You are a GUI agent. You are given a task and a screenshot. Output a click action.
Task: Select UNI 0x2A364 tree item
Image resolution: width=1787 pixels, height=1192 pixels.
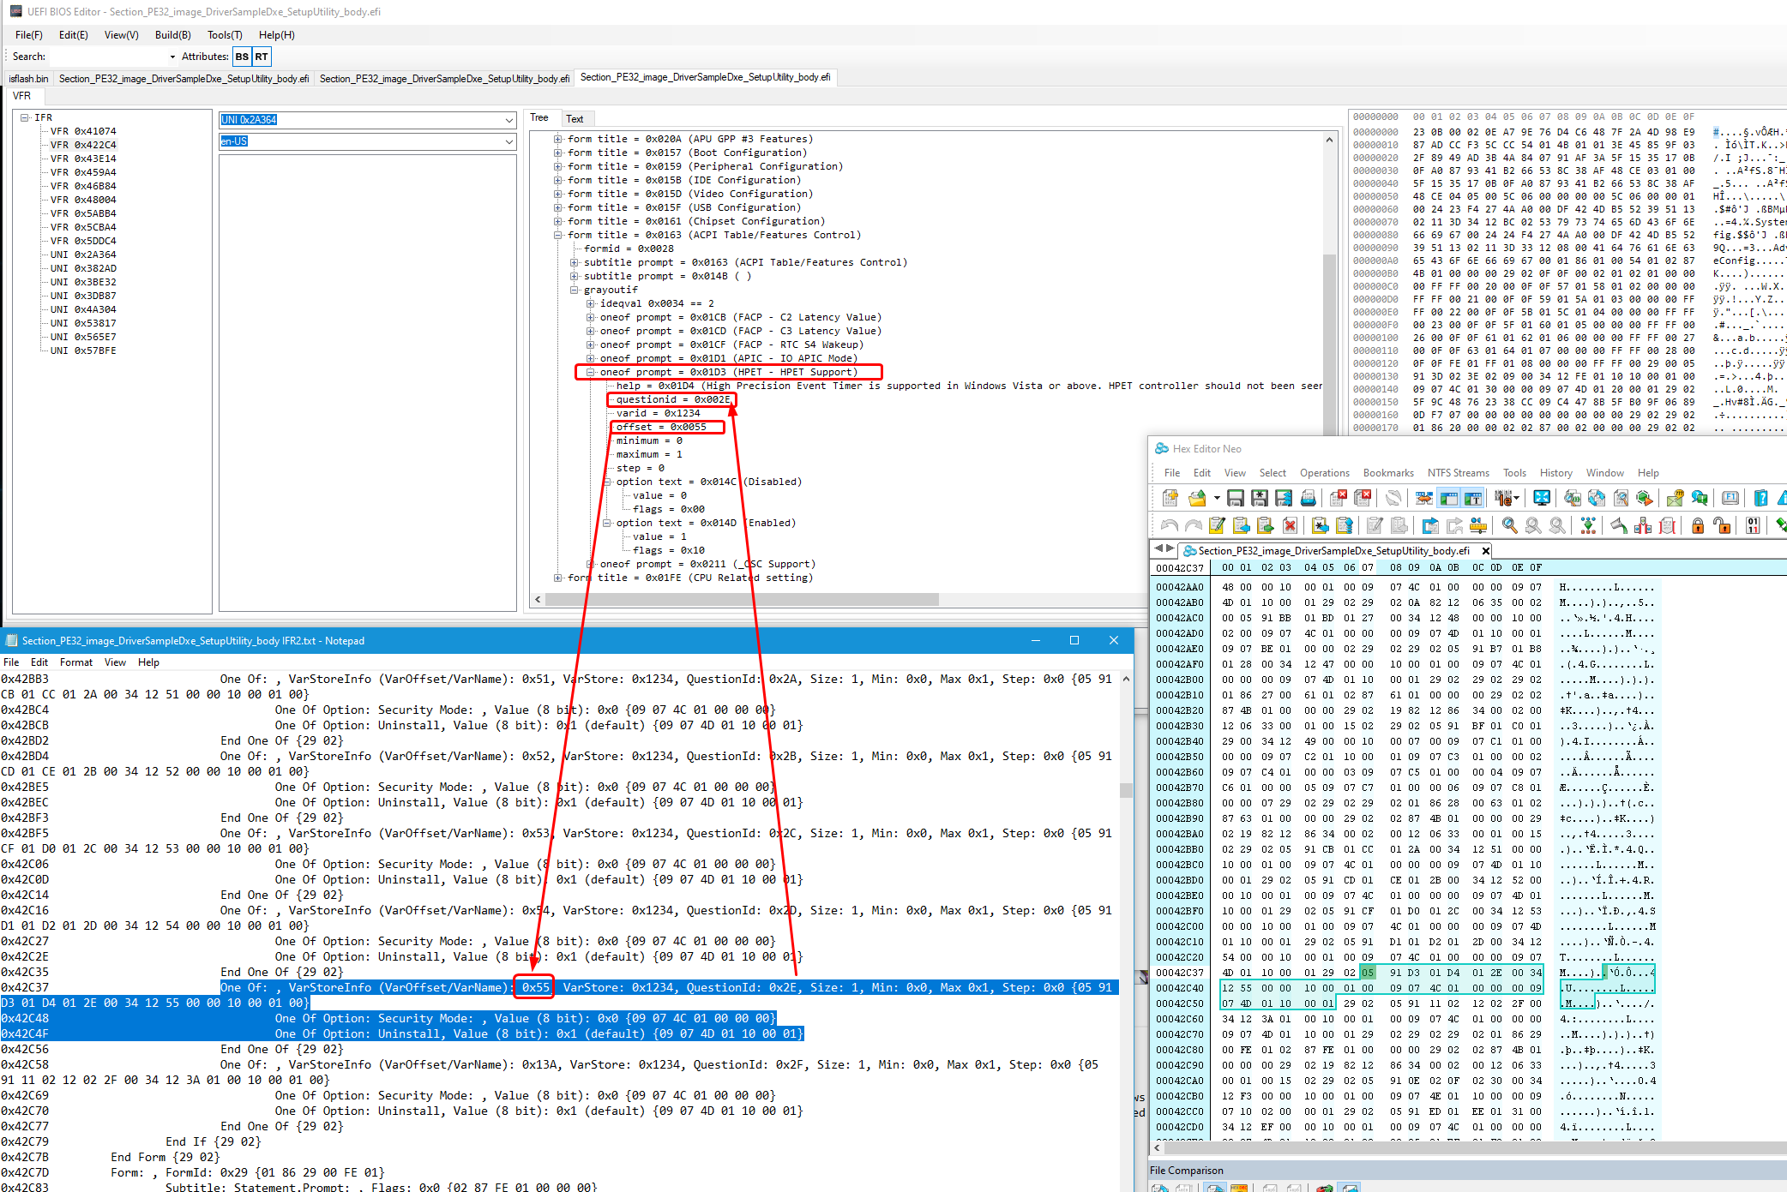tap(82, 255)
